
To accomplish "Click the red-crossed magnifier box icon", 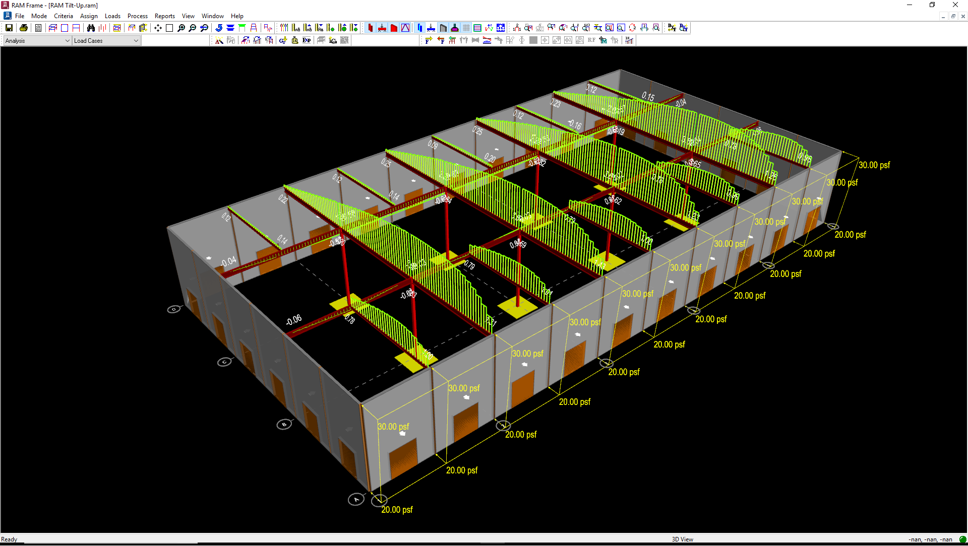I will coord(609,28).
